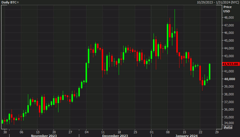This screenshot has height=137, width=240.
Task: Click the 30 date tick label
Action: point(5,132)
